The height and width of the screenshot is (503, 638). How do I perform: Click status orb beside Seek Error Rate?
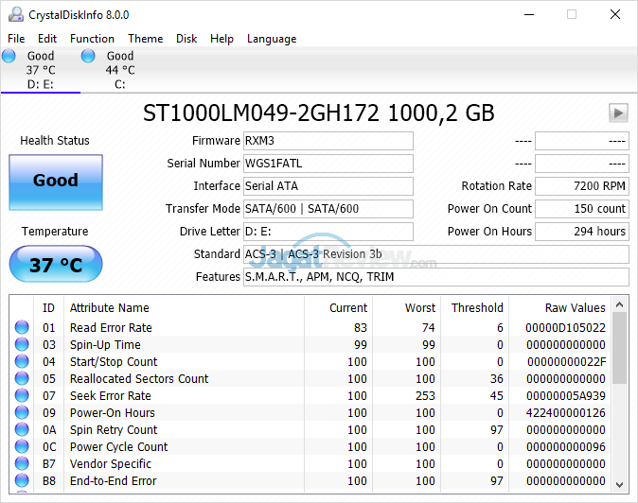22,396
